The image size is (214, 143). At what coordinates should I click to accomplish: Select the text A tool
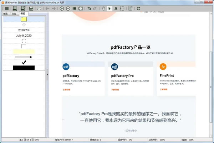pyautogui.click(x=116, y=8)
